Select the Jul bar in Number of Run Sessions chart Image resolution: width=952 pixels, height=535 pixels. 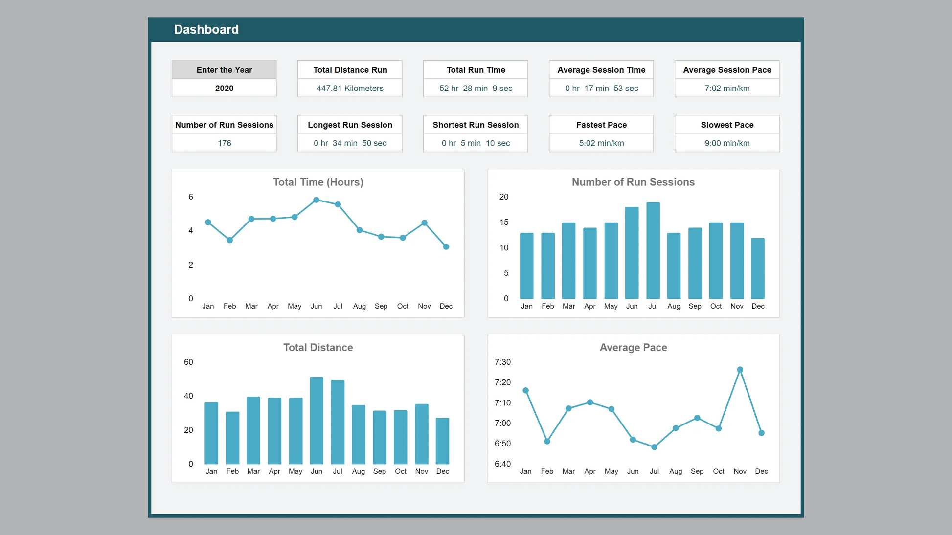click(x=653, y=250)
